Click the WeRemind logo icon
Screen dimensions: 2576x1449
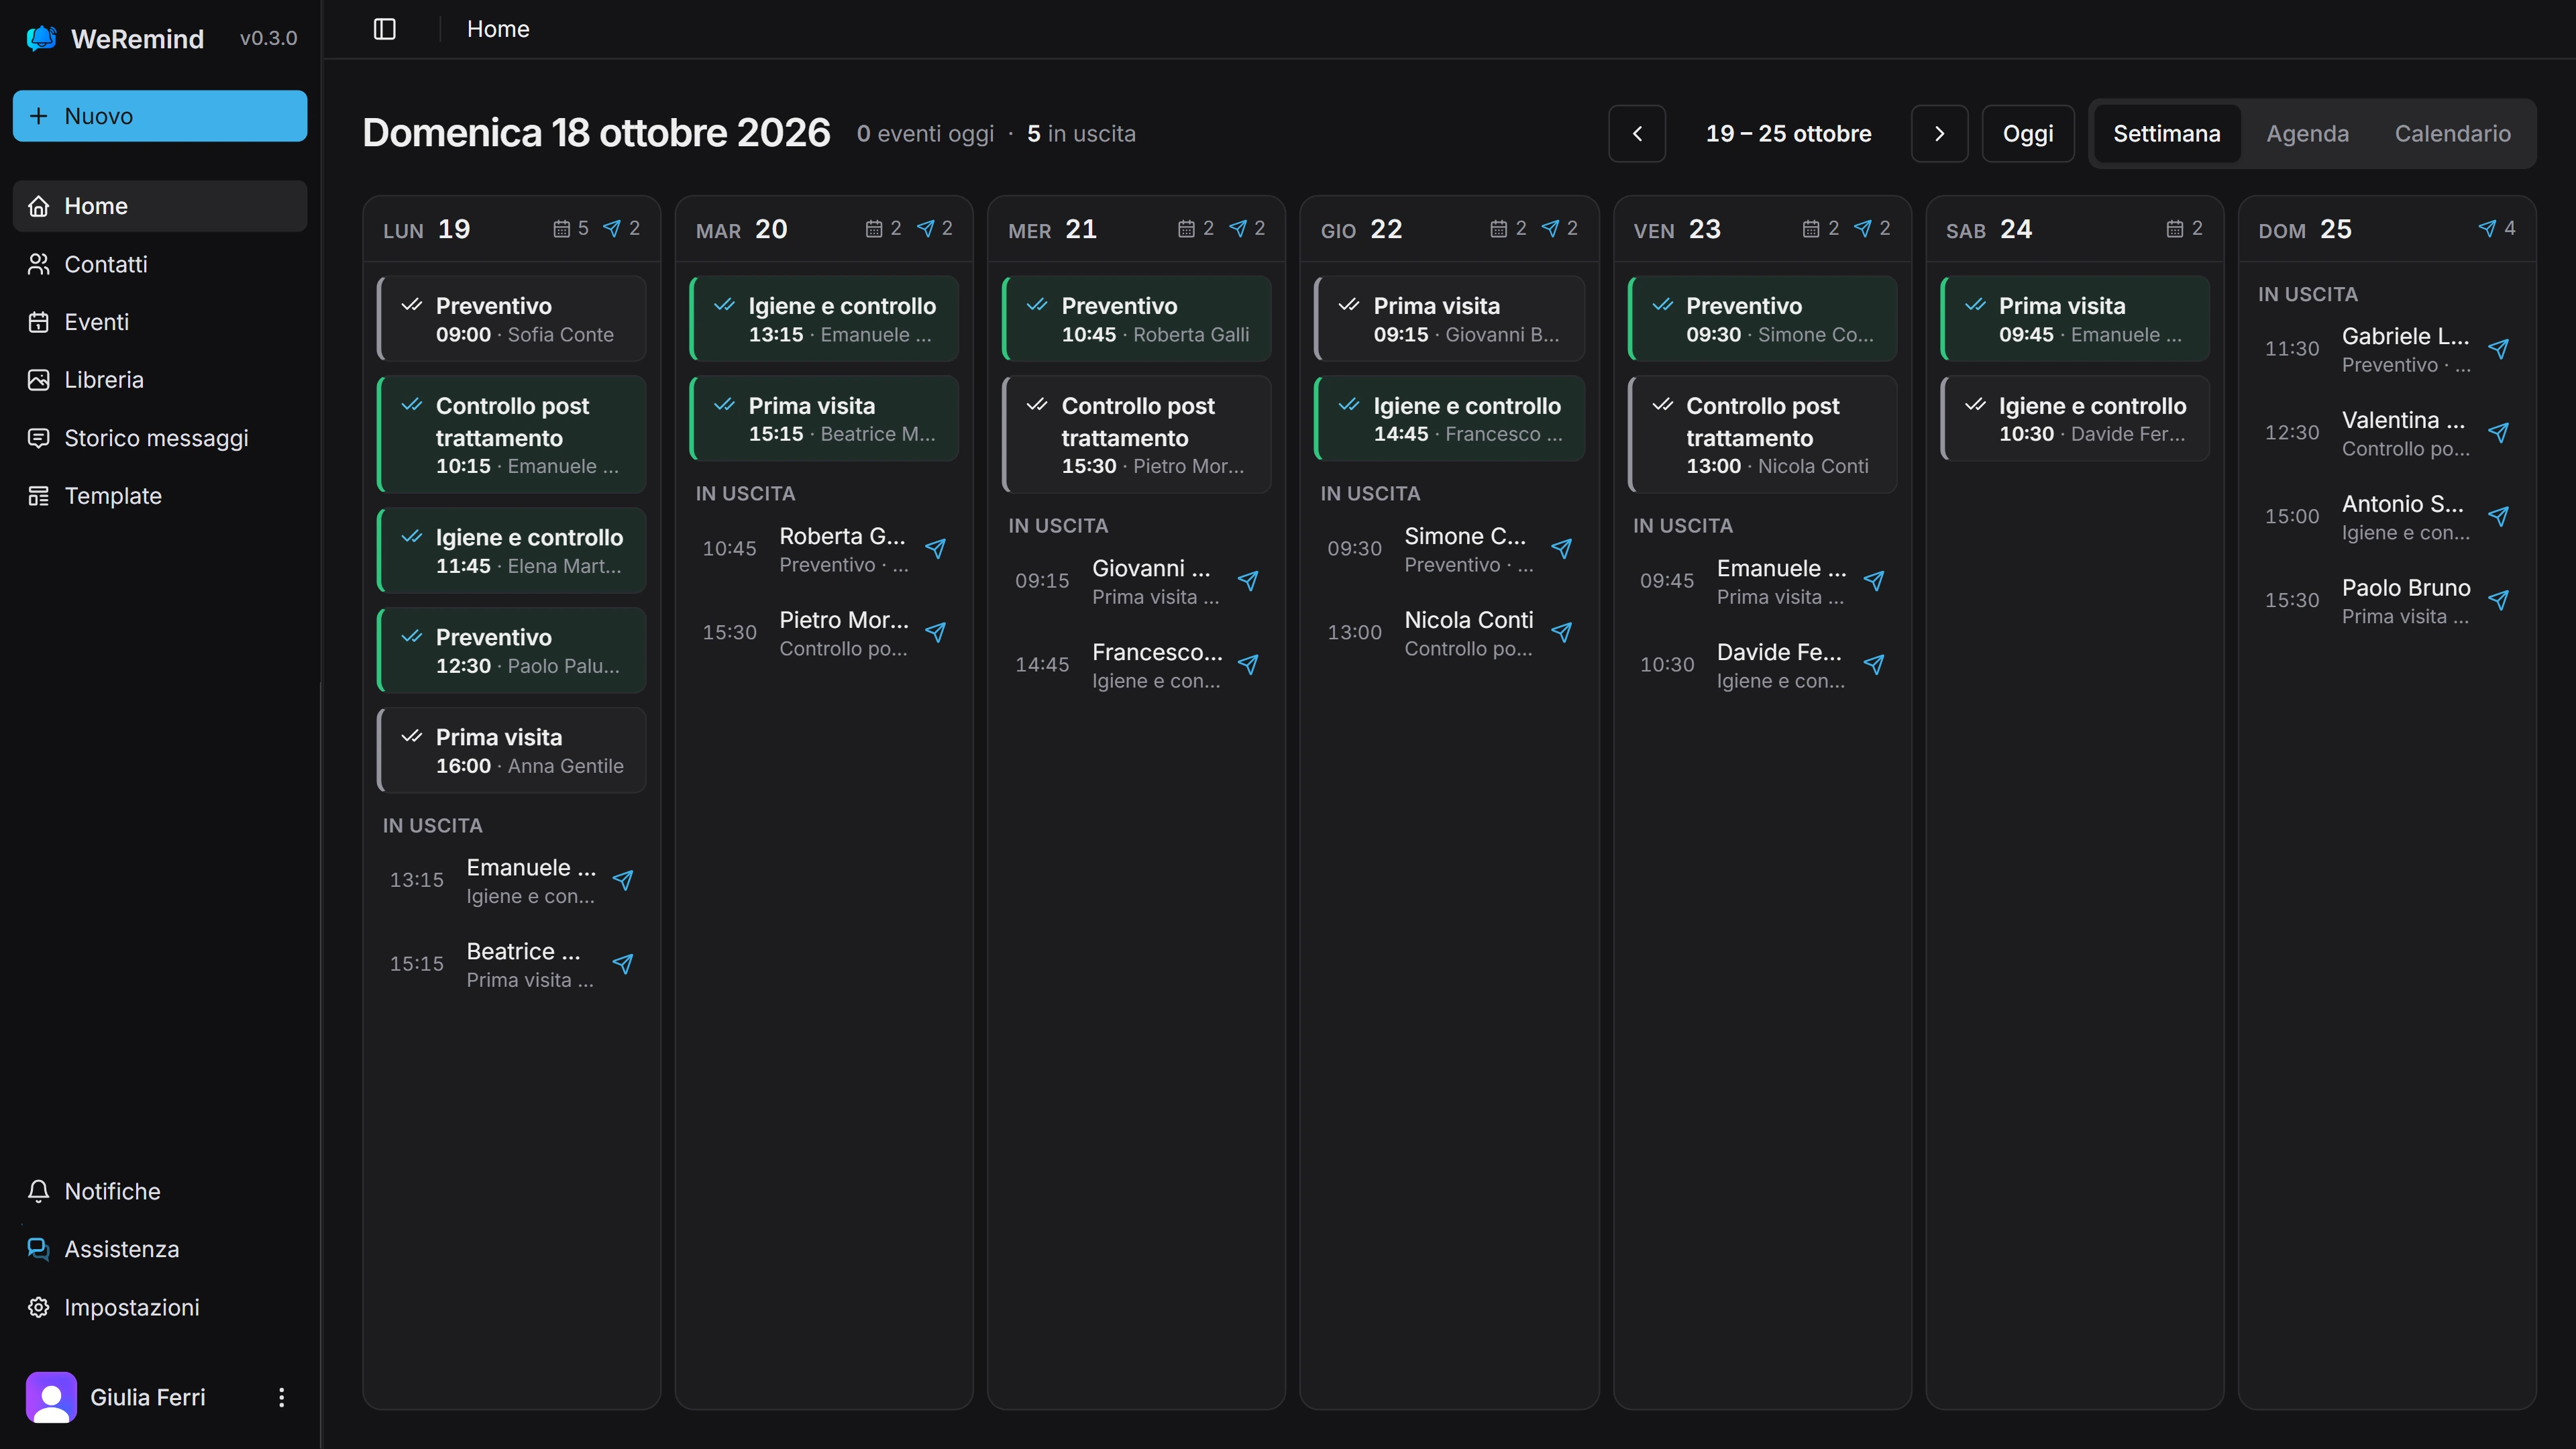click(41, 38)
